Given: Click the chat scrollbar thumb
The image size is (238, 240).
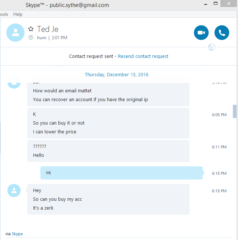Looking at the screenshot, I should [x=235, y=111].
